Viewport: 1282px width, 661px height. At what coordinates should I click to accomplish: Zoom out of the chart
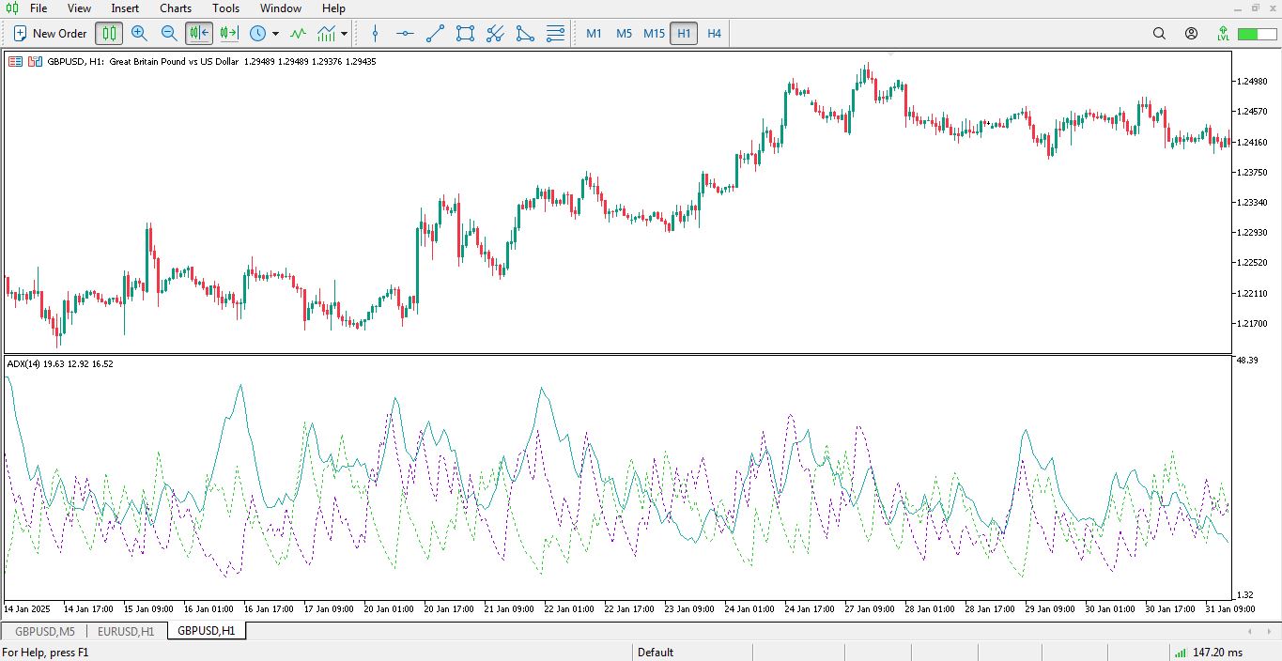(169, 33)
